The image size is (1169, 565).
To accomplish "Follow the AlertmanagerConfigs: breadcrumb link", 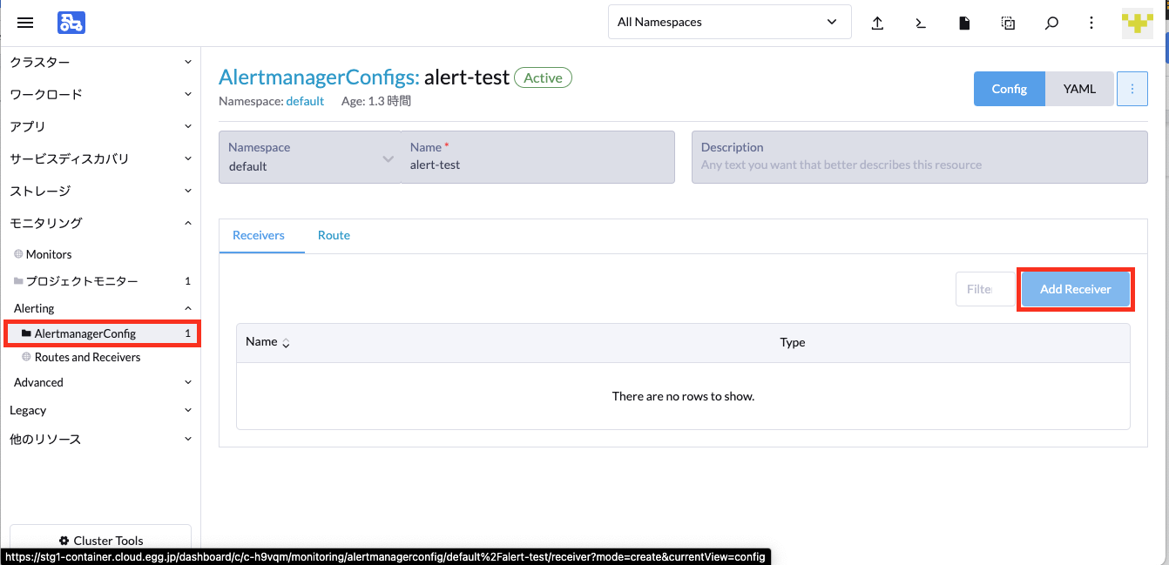I will point(319,77).
